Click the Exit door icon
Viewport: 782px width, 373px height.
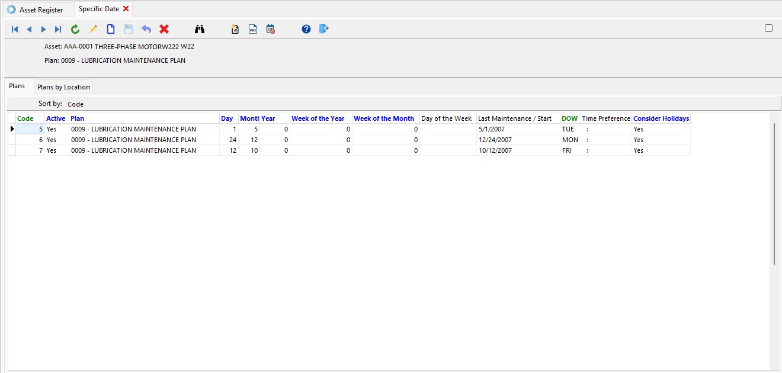(324, 28)
